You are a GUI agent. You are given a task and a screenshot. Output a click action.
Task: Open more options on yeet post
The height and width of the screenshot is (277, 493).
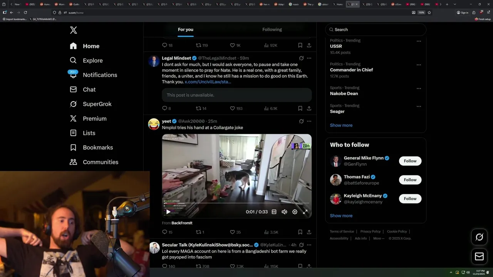[x=309, y=121]
